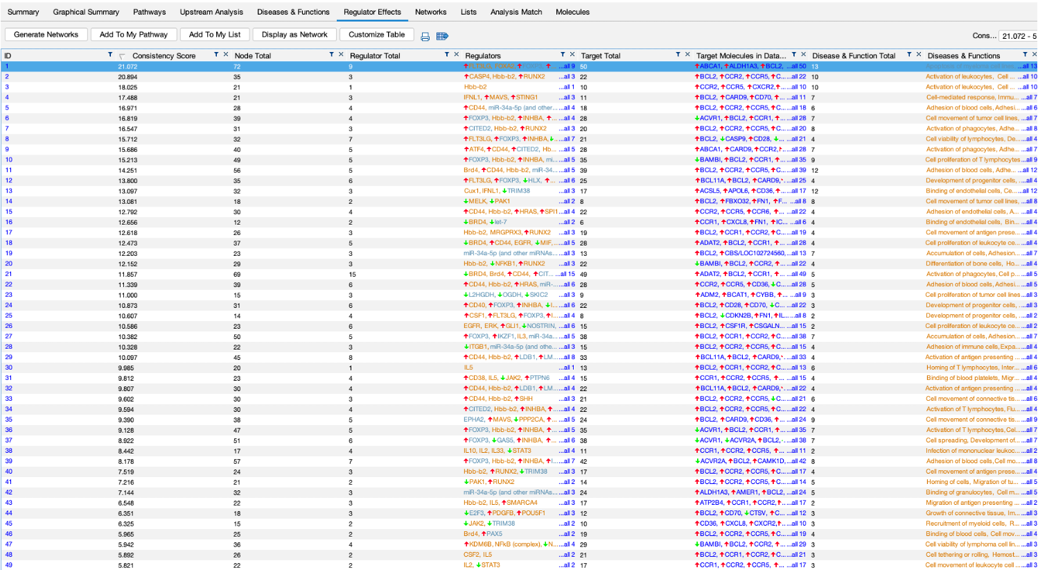
Task: Remove the Target Molecules in Dataset column
Action: click(804, 55)
